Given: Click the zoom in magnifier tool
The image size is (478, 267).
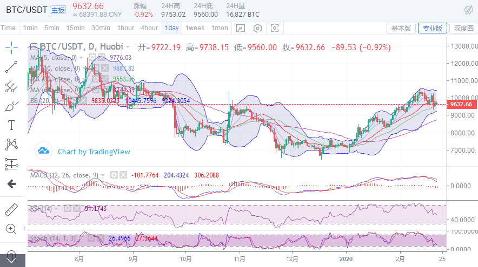Looking at the screenshot, I should [11, 229].
